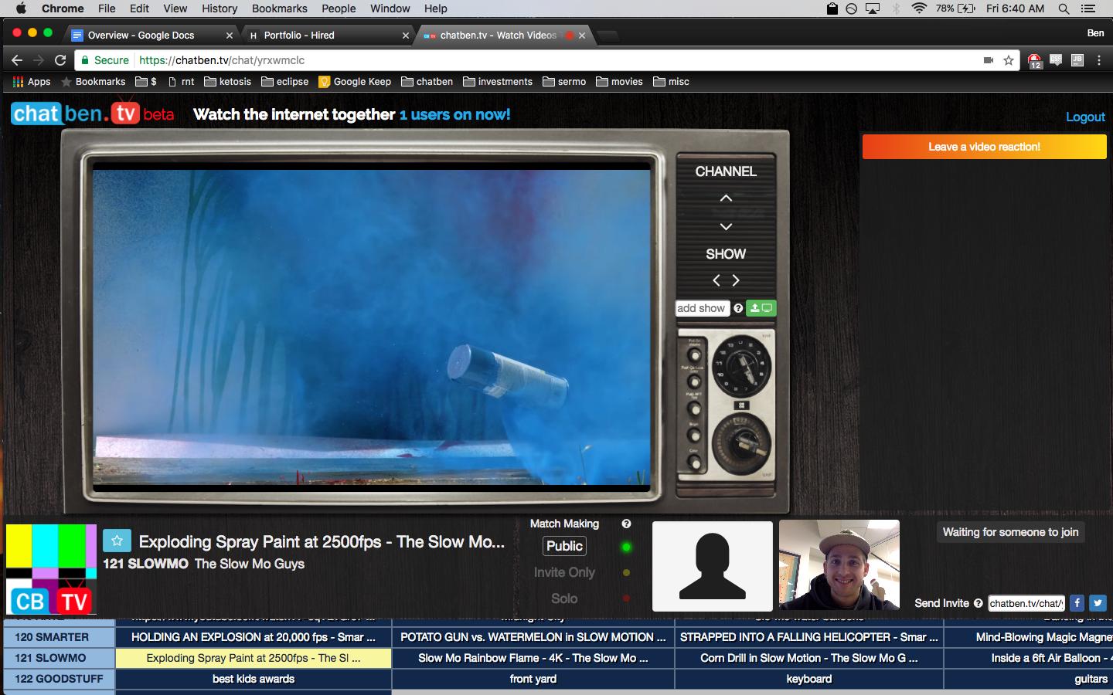The height and width of the screenshot is (695, 1113).
Task: Click the red extension icon with badge 12
Action: coord(1035,61)
